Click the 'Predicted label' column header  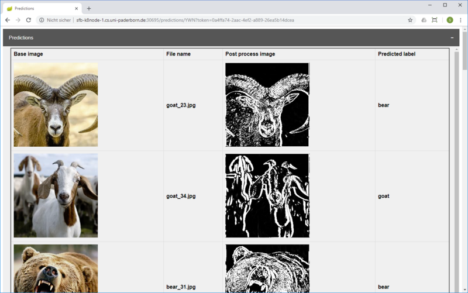coord(397,54)
